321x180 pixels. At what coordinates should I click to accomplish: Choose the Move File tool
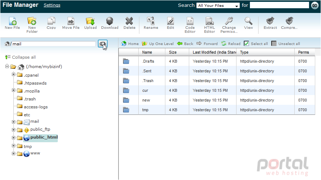(x=71, y=21)
